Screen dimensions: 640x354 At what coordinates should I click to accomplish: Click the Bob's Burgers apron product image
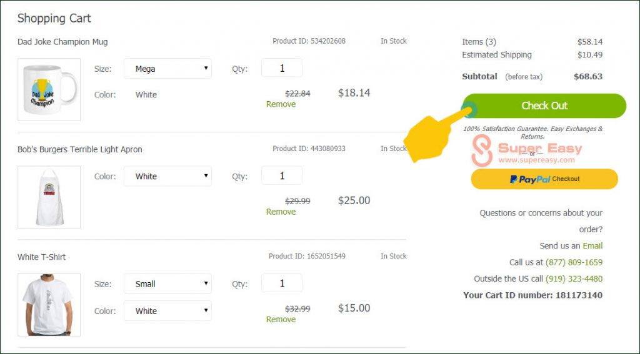49,197
